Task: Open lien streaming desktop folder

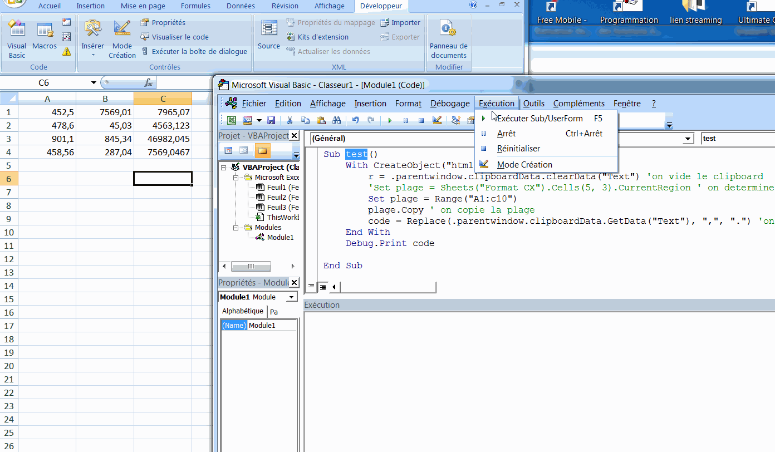Action: 695,13
